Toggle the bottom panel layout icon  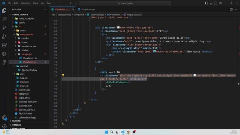coord(211,3)
